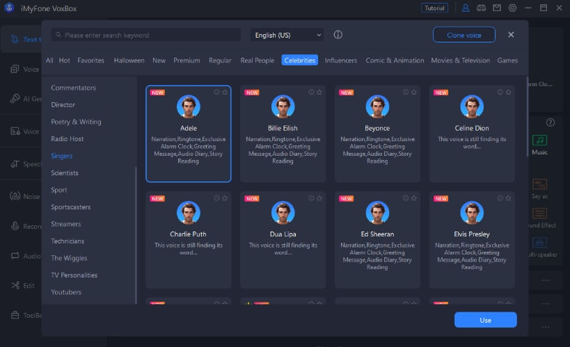Click the help question mark in right panel
This screenshot has width=570, height=347.
click(x=551, y=122)
